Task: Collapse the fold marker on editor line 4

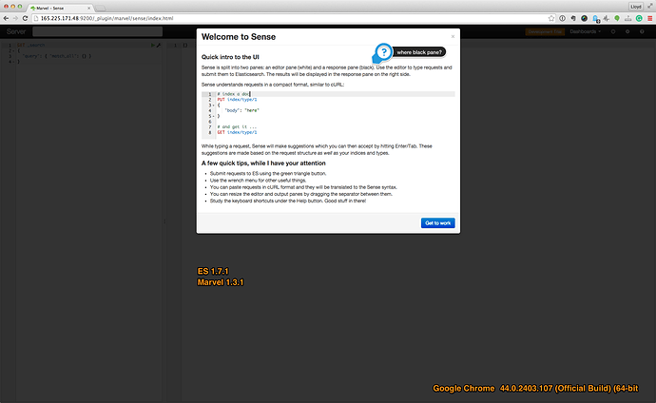Action: tap(14, 62)
